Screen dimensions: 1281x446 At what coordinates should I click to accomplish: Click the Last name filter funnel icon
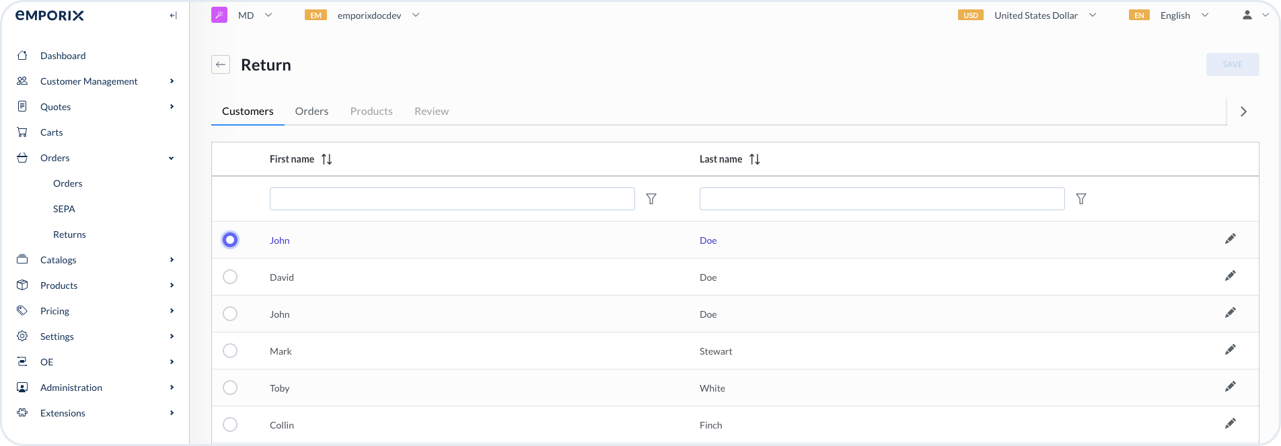tap(1081, 199)
